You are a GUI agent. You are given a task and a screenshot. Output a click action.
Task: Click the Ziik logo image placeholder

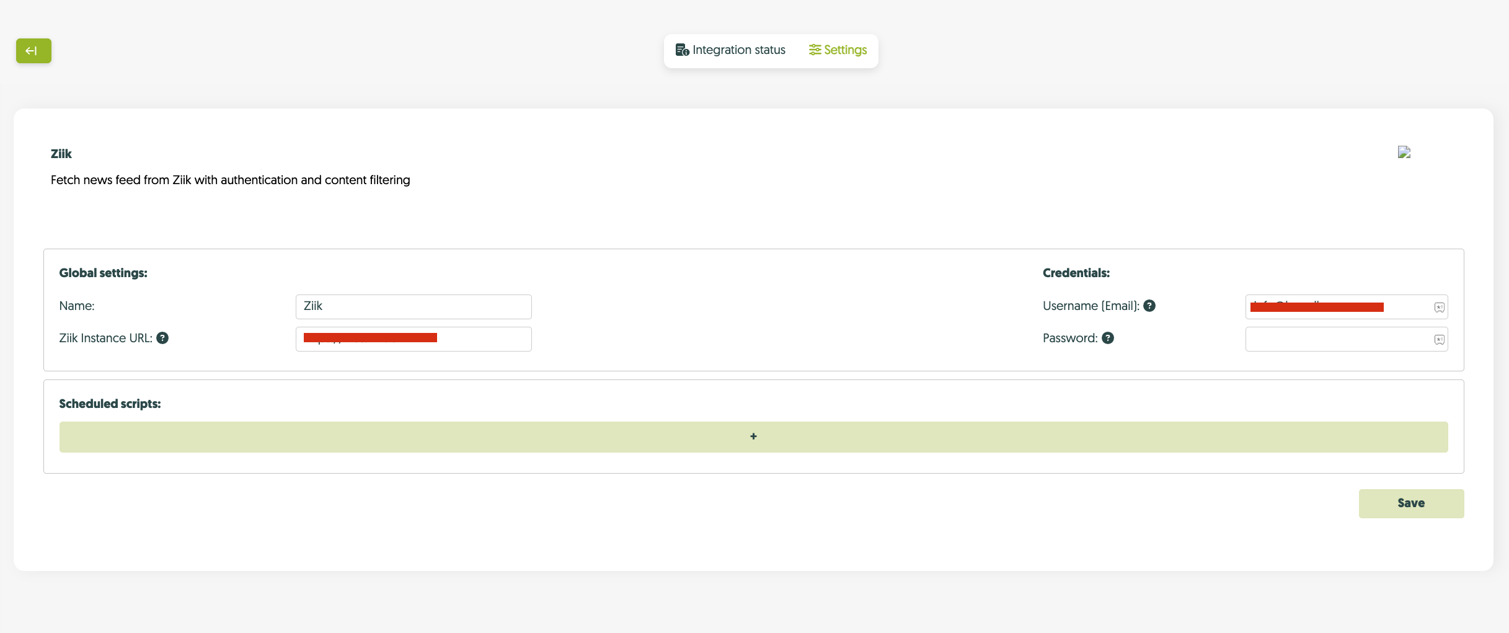coord(1404,153)
